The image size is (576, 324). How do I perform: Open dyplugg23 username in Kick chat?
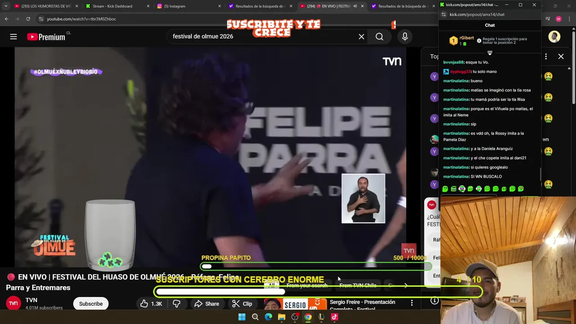(x=460, y=72)
